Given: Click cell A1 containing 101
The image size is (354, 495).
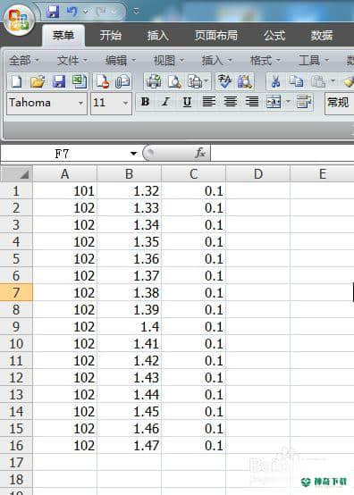Looking at the screenshot, I should 64,190.
